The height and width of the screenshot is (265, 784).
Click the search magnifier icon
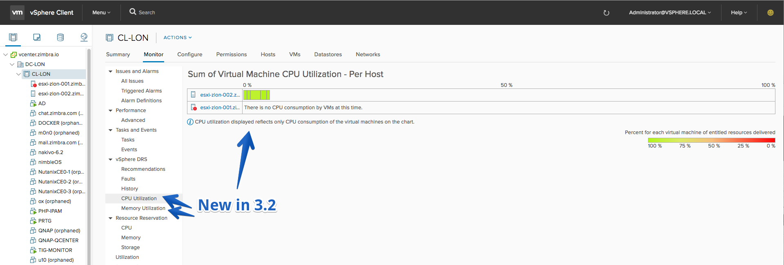(x=133, y=12)
